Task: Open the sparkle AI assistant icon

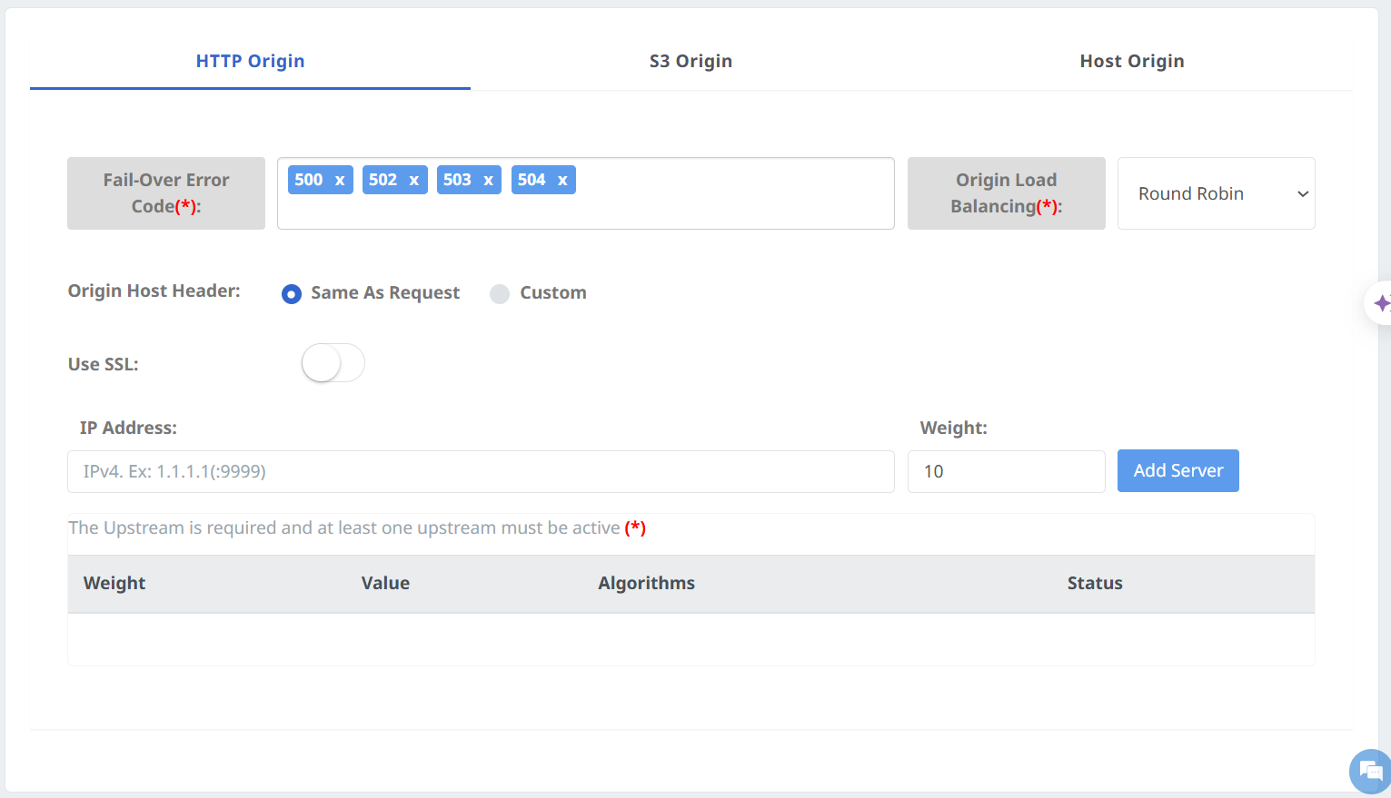Action: [x=1380, y=303]
